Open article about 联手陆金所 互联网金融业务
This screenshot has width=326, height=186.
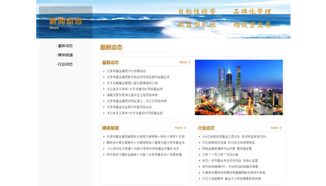[x=138, y=77]
